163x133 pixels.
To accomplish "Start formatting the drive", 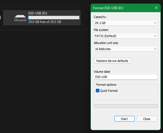I will (x=124, y=119).
